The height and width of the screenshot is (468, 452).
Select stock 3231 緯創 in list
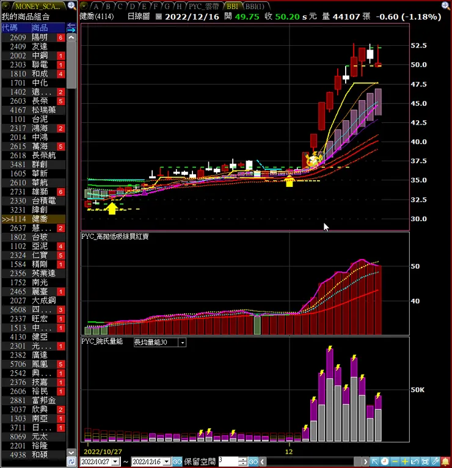point(34,210)
